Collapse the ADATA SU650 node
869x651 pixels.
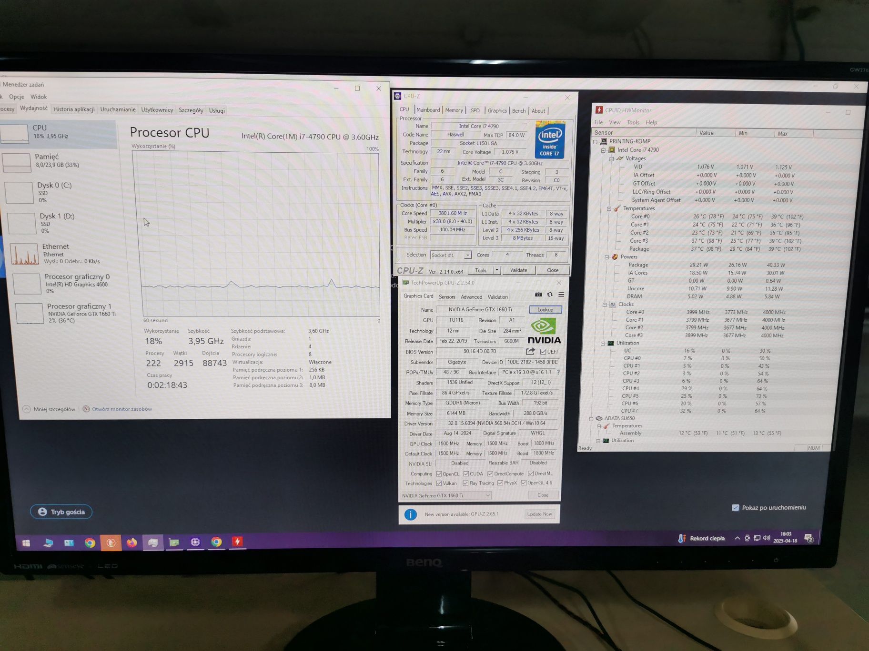[591, 419]
